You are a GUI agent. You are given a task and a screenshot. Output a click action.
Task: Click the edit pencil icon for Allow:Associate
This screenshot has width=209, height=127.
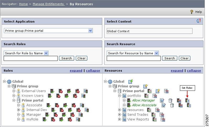pyautogui.click(x=164, y=105)
